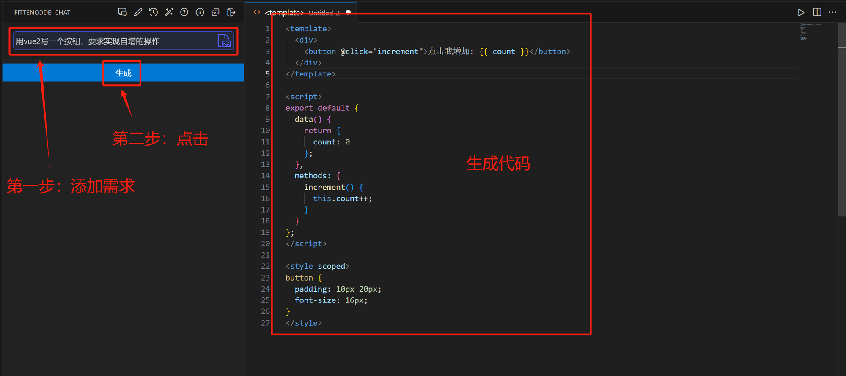Click the FITTENCODE: CHAT panel title
The width and height of the screenshot is (846, 376).
[x=42, y=13]
